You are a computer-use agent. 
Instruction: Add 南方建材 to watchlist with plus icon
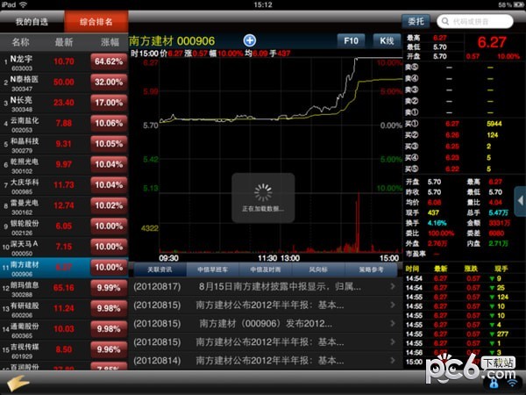click(x=250, y=40)
